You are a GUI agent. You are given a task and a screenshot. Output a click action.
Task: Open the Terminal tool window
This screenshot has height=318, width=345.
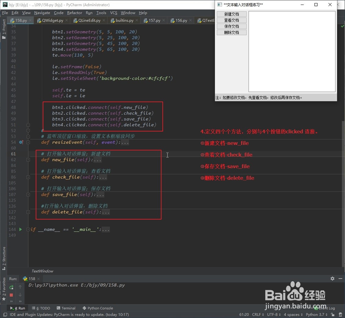66,308
